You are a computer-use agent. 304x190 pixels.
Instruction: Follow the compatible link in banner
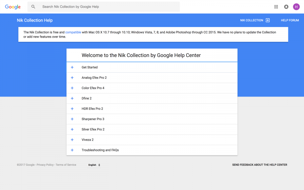tap(73, 32)
